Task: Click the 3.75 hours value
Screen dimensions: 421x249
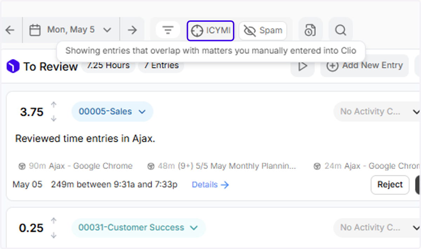Action: (32, 112)
